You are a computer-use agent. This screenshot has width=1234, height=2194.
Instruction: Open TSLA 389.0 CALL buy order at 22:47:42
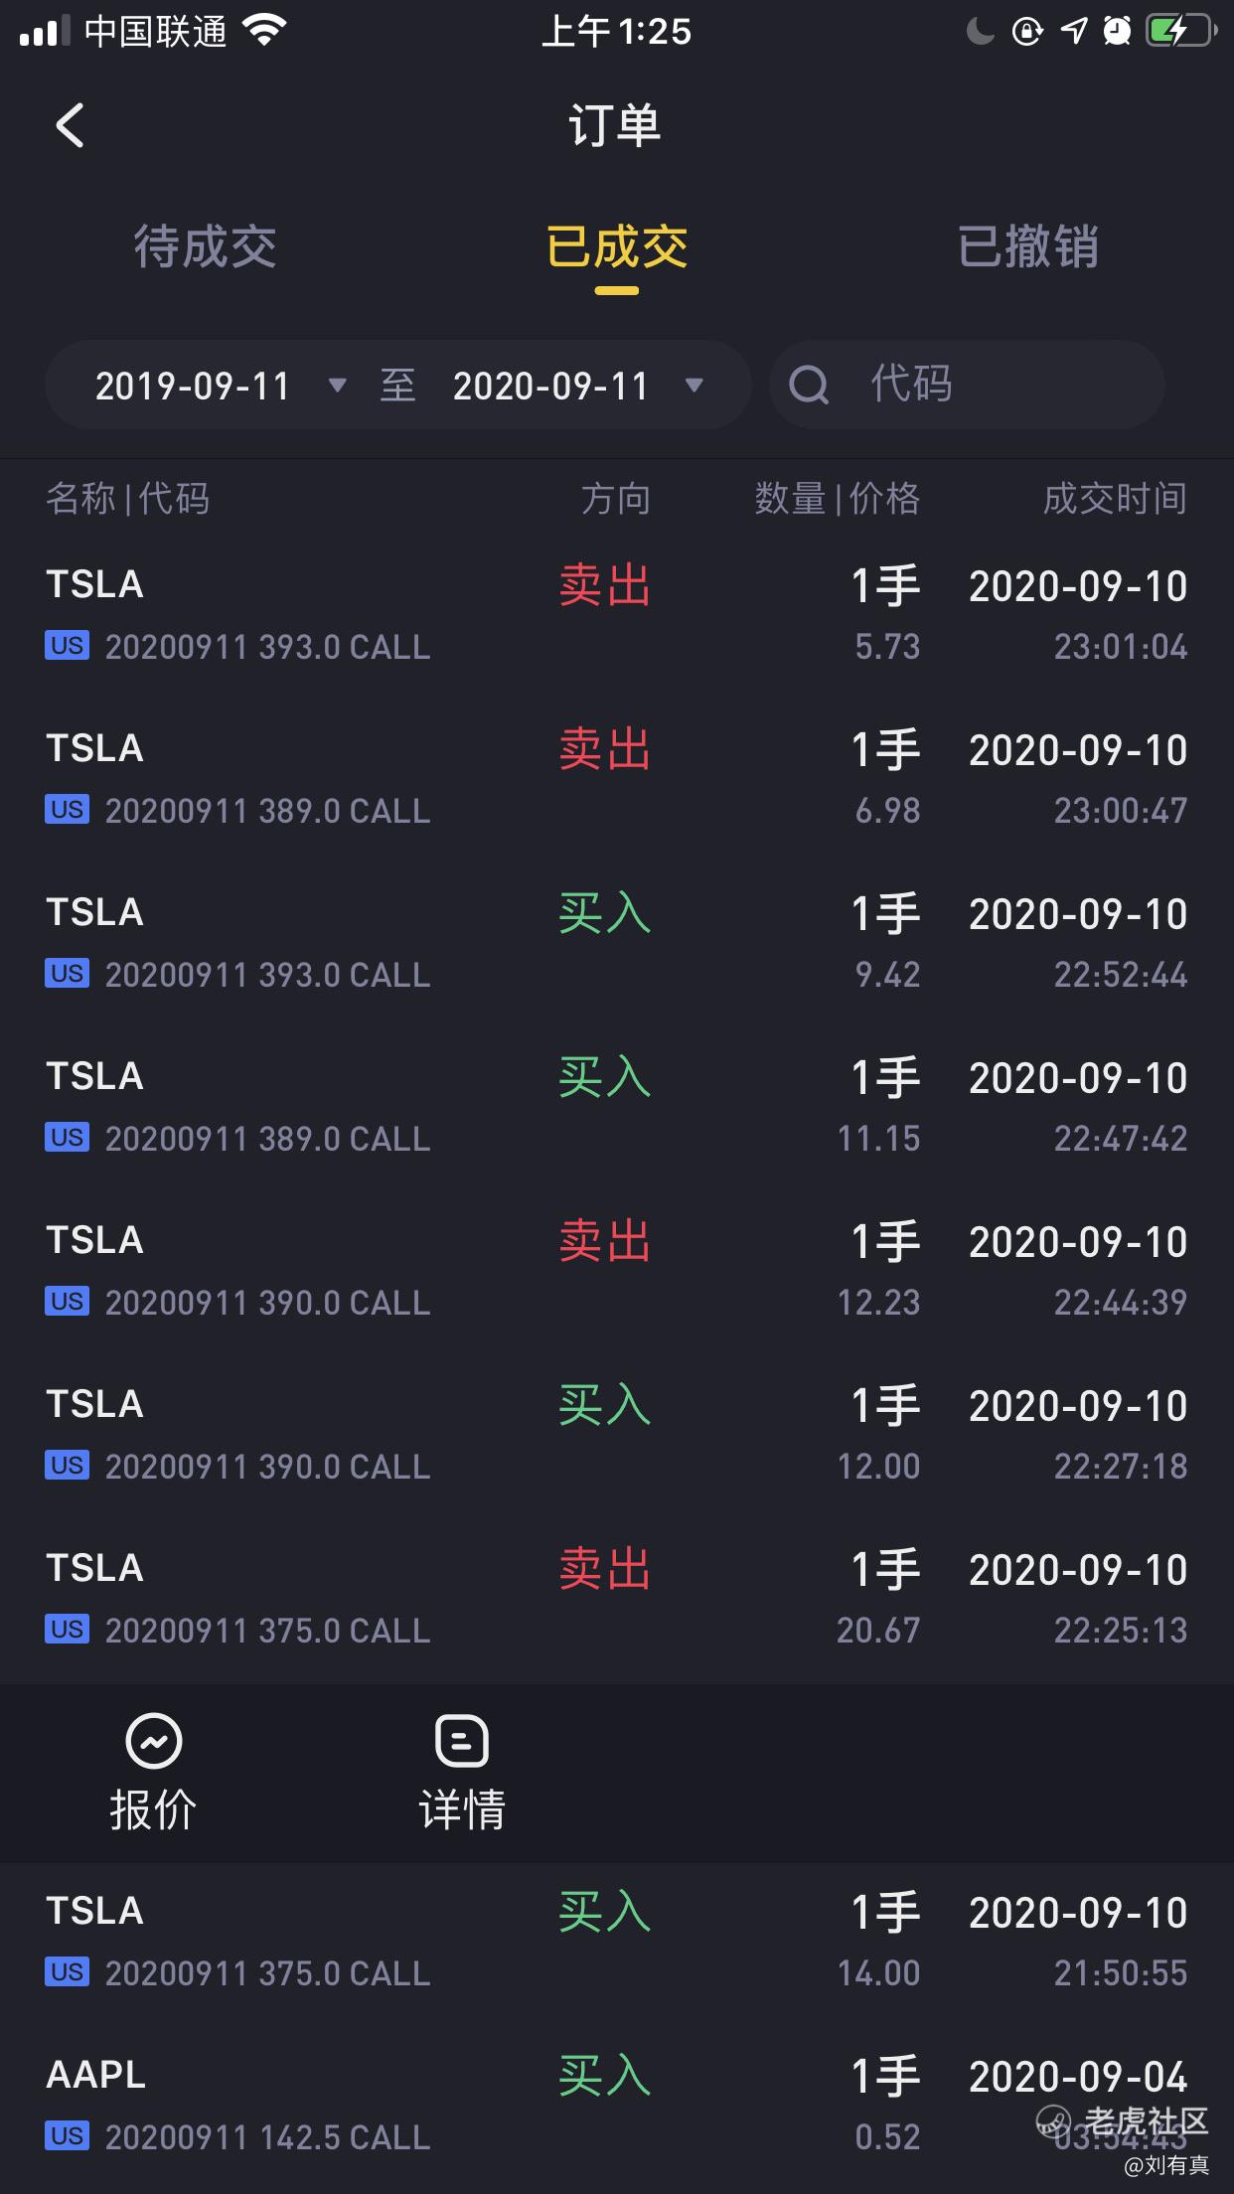(616, 1107)
